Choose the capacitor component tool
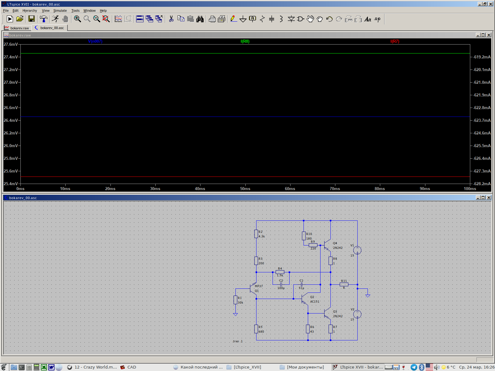This screenshot has width=495, height=371. coord(272,19)
